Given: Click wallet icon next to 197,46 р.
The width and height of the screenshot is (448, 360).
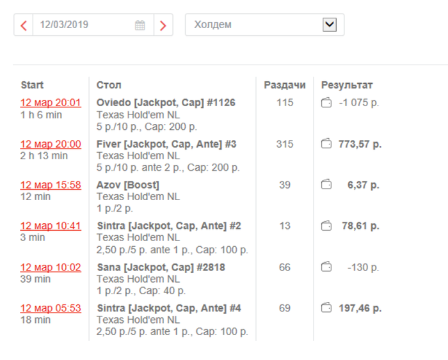Looking at the screenshot, I should coord(326,308).
